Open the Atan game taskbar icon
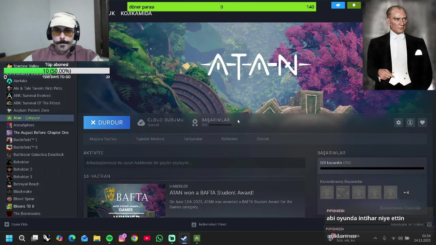Viewport: 436px width, 245px height. [x=197, y=238]
